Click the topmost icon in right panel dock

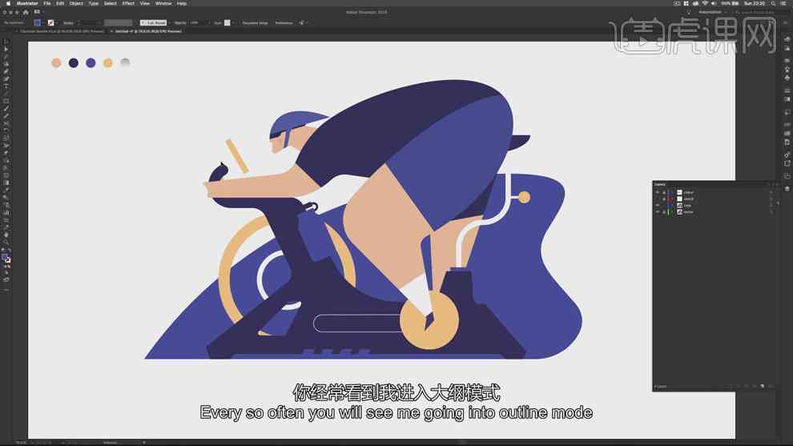[x=787, y=39]
